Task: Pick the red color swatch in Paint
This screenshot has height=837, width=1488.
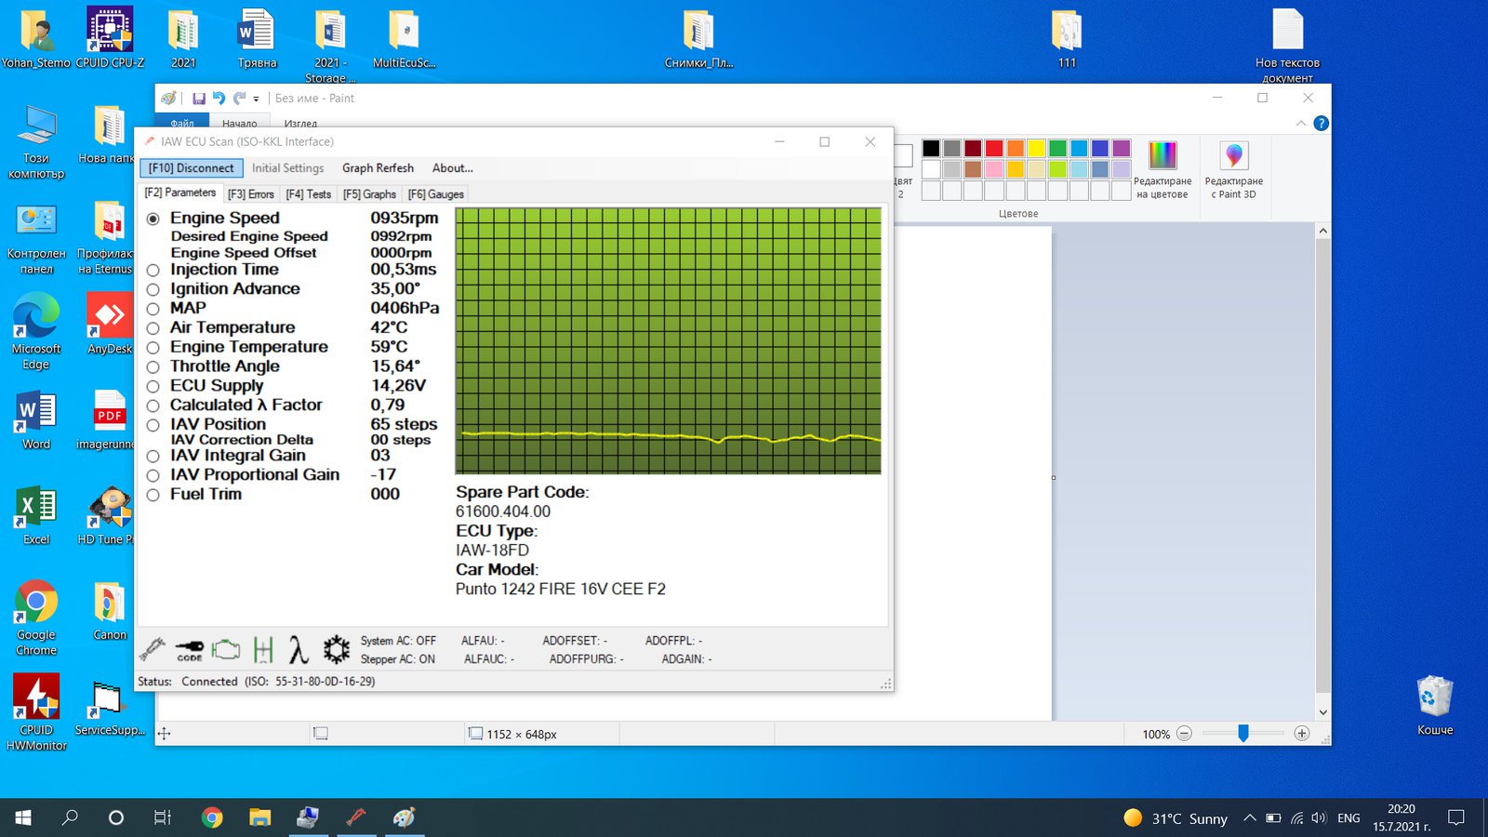Action: pos(994,149)
